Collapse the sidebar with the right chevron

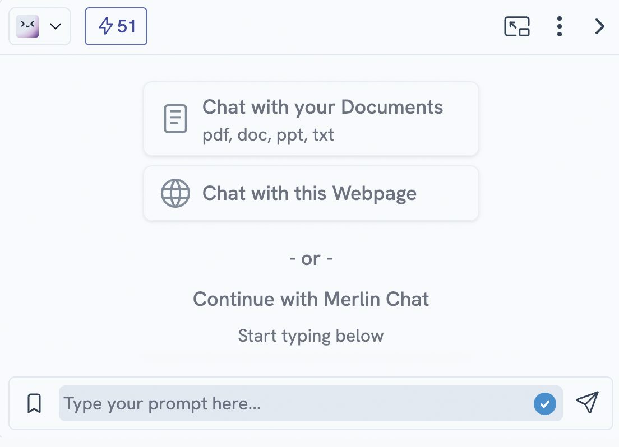pyautogui.click(x=600, y=26)
